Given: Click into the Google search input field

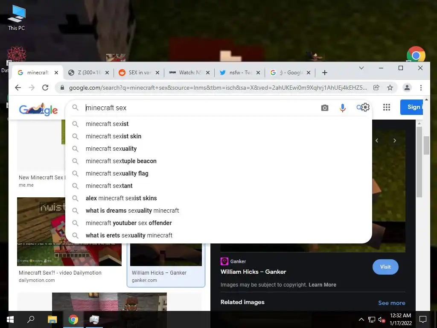Looking at the screenshot, I should coord(201,108).
